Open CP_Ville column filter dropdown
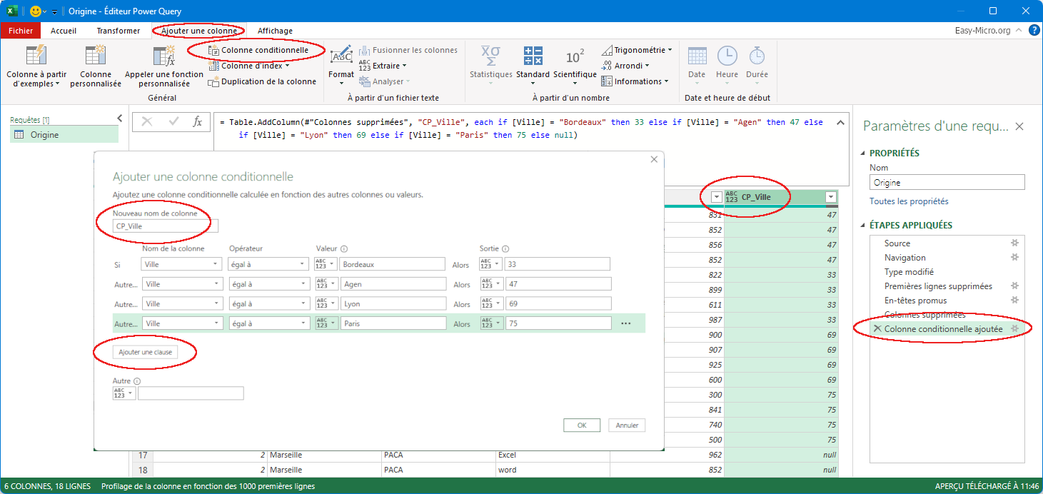Image resolution: width=1043 pixels, height=494 pixels. 830,197
